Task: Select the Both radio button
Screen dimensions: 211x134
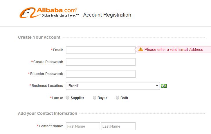Action: (118, 98)
